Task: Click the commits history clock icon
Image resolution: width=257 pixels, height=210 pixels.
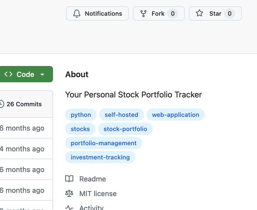Action: [2, 104]
